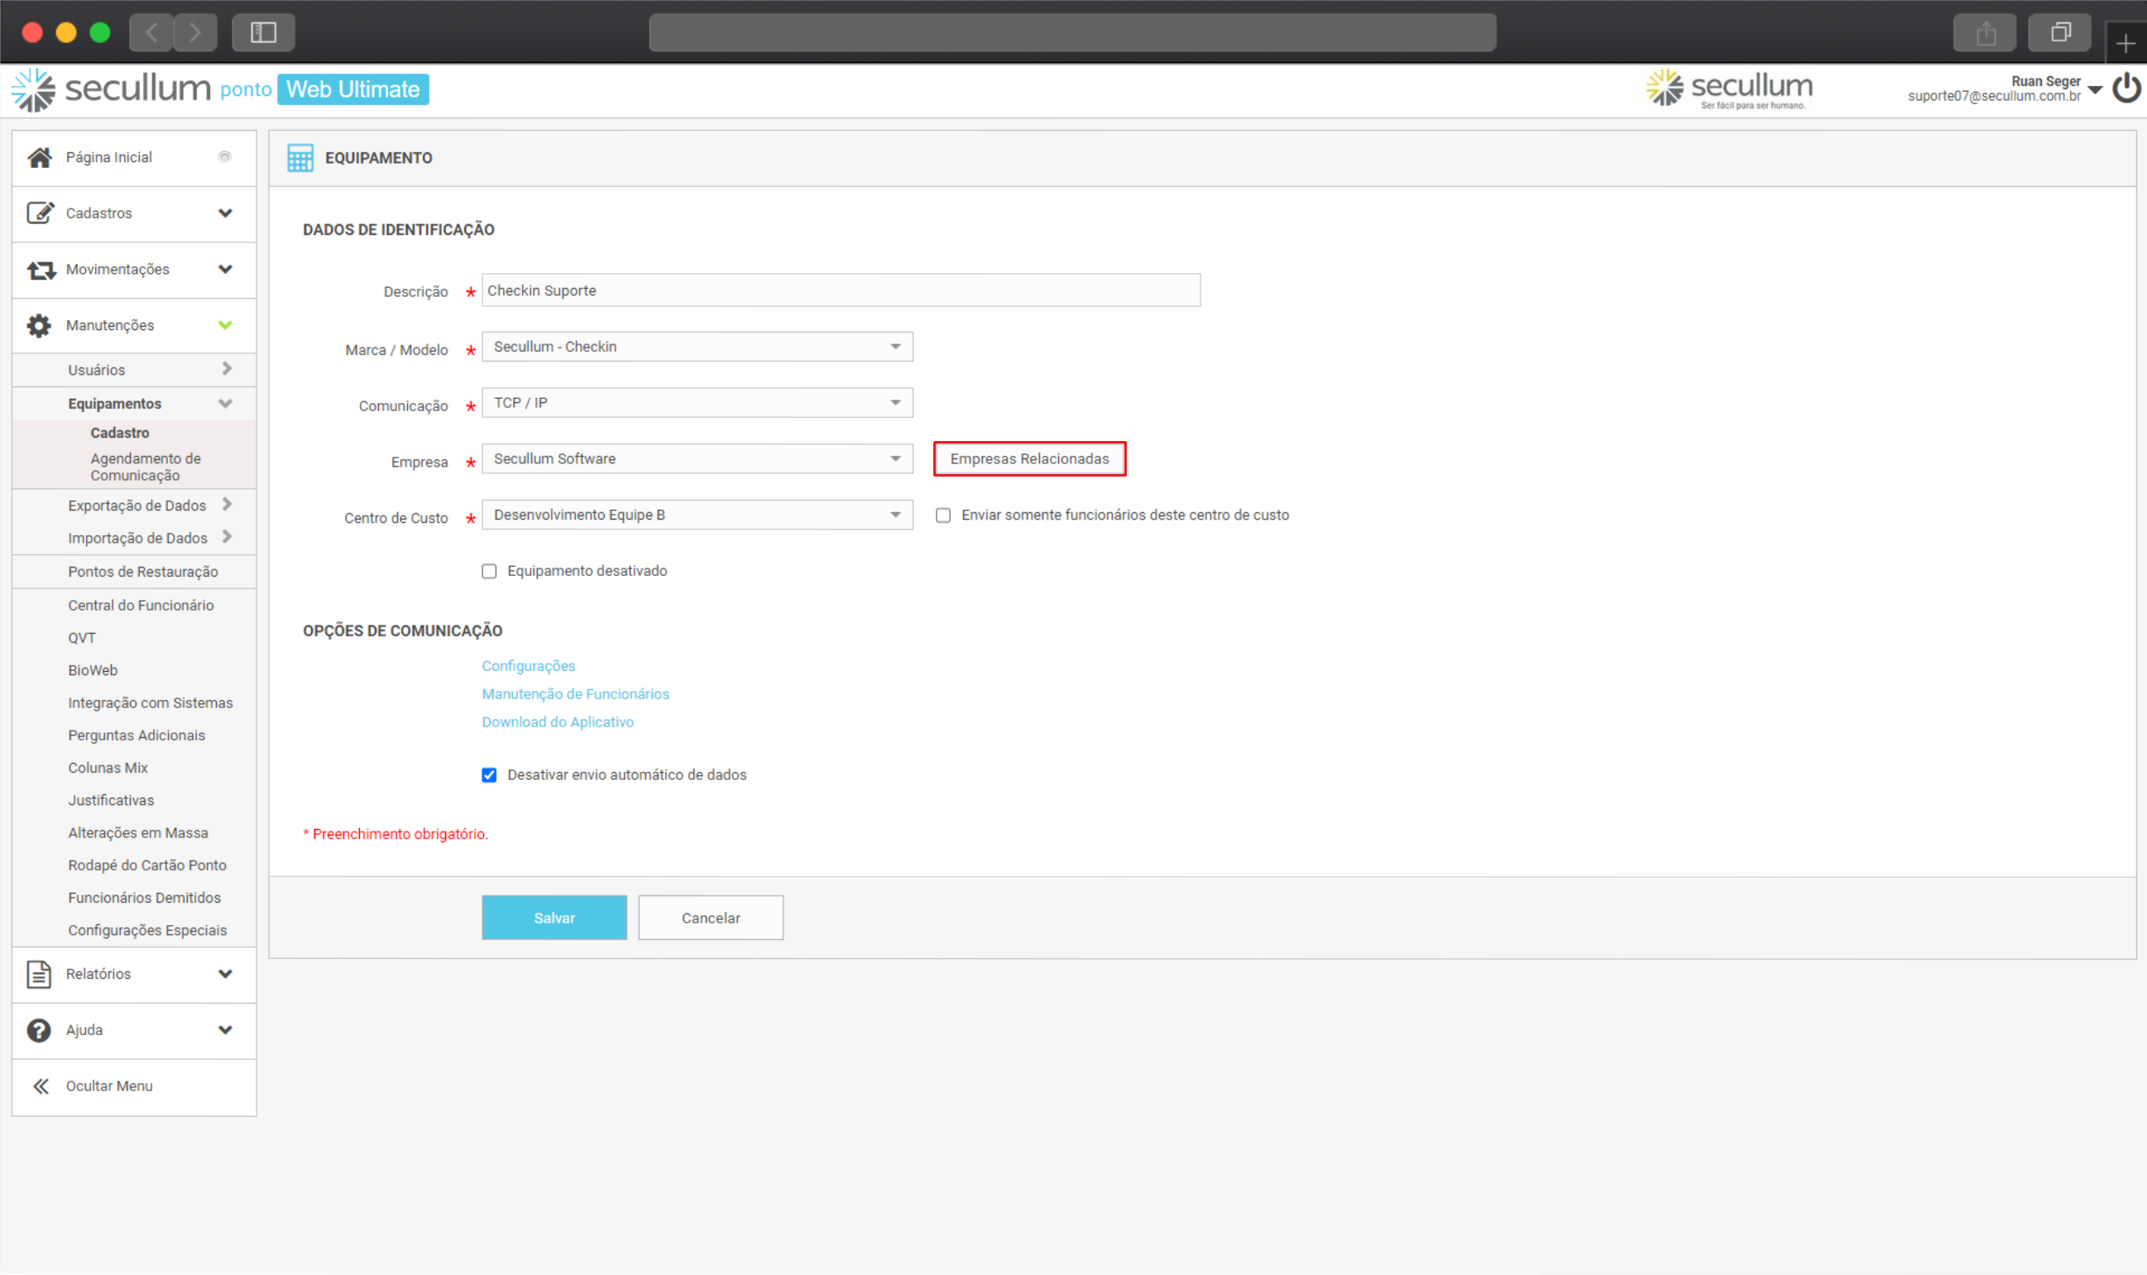
Task: Click the Ocultar Menu double-arrow icon
Action: 41,1087
